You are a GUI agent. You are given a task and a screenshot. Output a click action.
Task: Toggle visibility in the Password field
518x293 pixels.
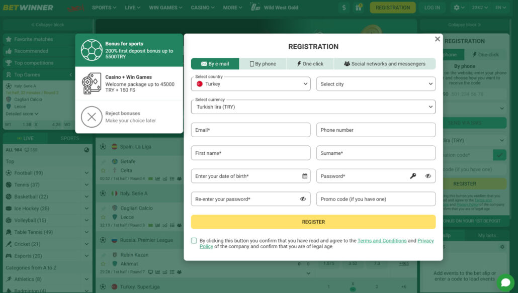(x=428, y=176)
